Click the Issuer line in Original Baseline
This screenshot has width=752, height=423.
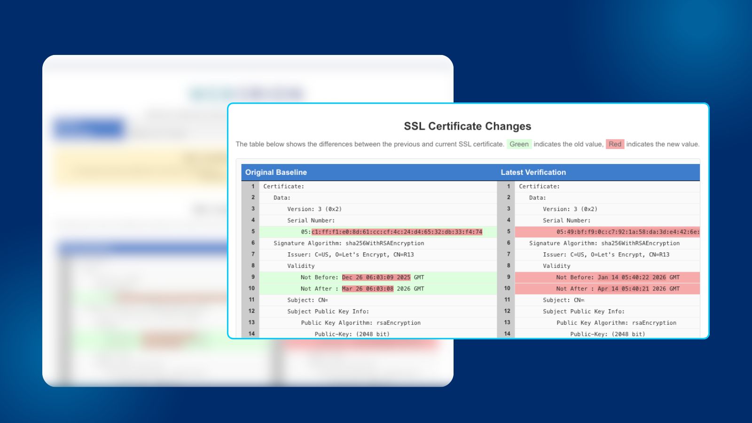coord(350,255)
